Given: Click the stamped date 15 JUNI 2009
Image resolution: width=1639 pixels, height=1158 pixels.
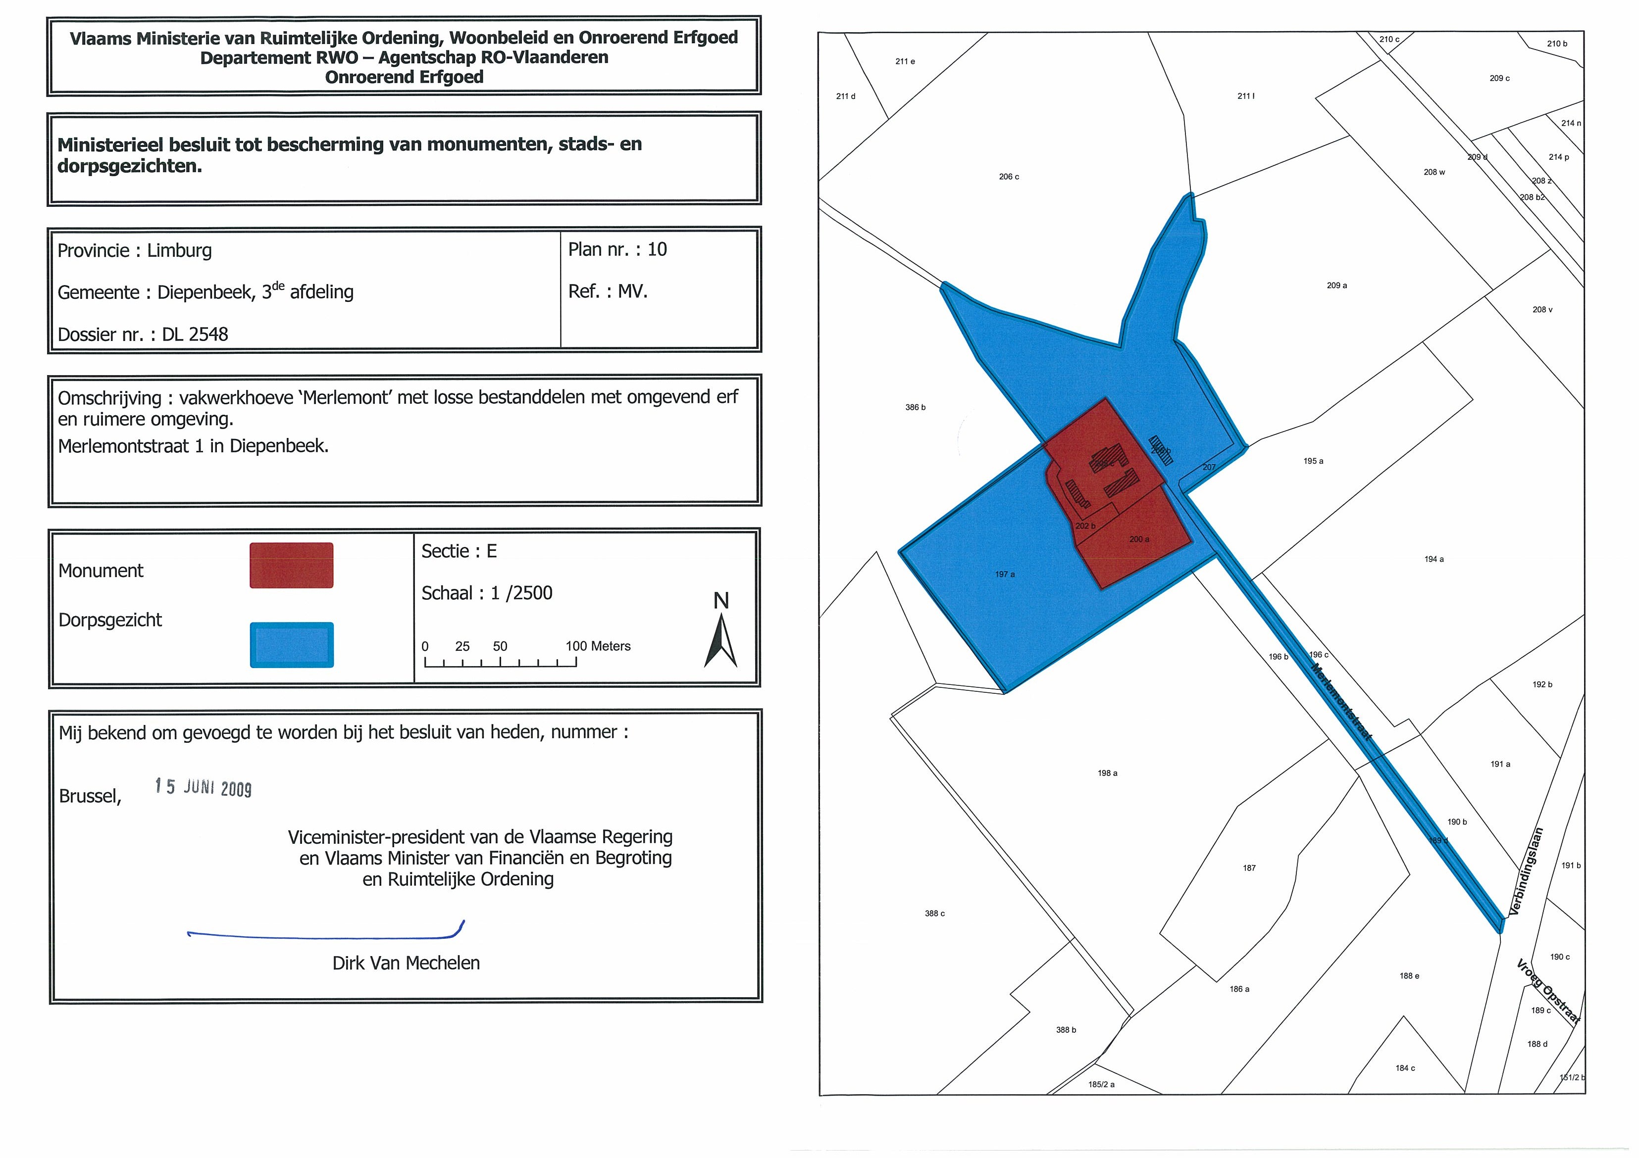Looking at the screenshot, I should 204,788.
